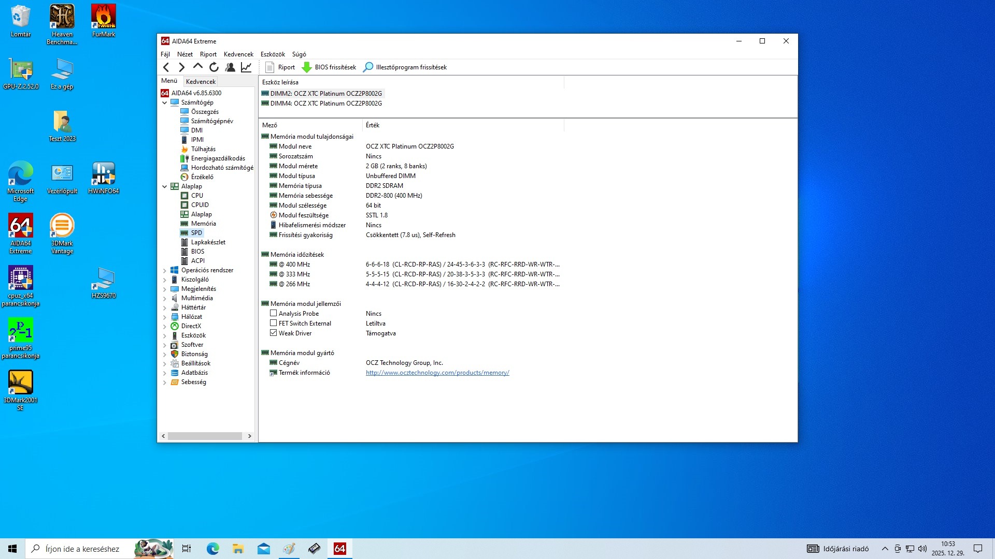The height and width of the screenshot is (559, 995).
Task: Click the Back navigation arrow in the toolbar
Action: [x=166, y=67]
